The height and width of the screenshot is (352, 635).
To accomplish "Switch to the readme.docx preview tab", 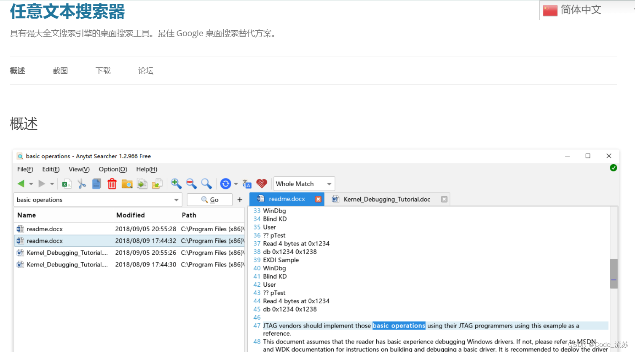I will pyautogui.click(x=287, y=199).
